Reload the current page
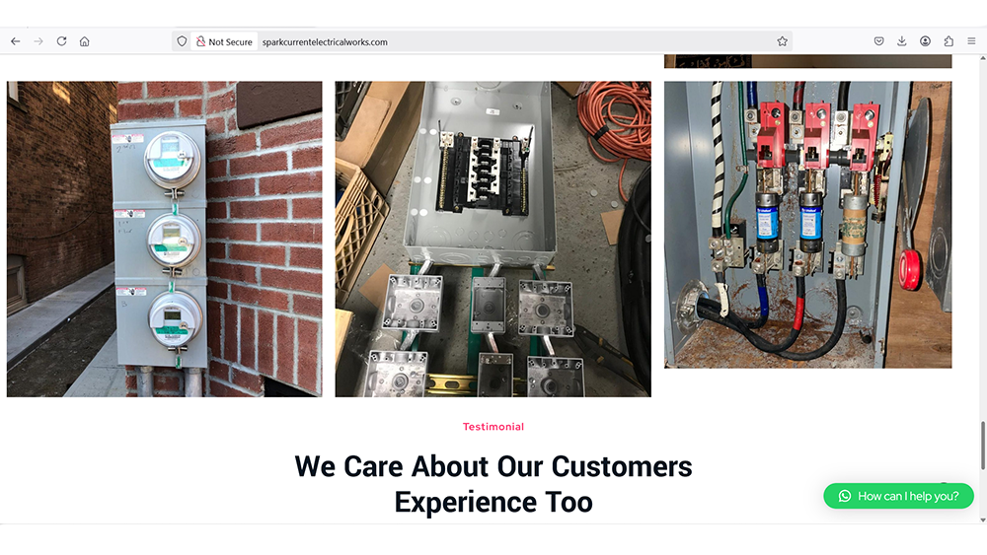The height and width of the screenshot is (555, 987). 61,41
